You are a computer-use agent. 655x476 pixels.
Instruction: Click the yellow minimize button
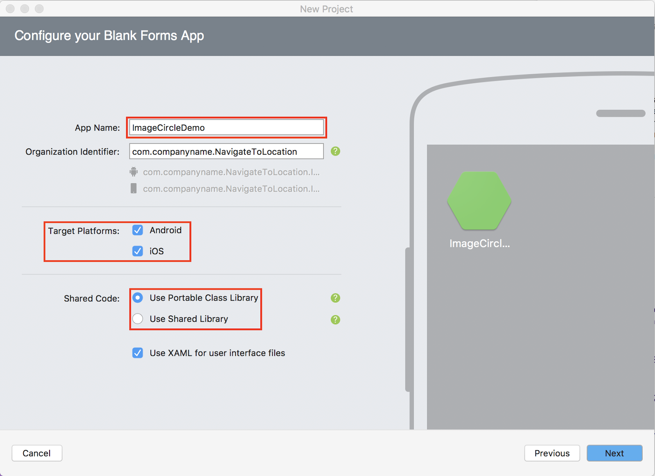click(x=24, y=9)
